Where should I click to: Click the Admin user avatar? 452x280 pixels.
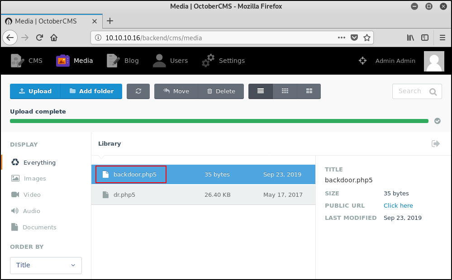pyautogui.click(x=433, y=61)
